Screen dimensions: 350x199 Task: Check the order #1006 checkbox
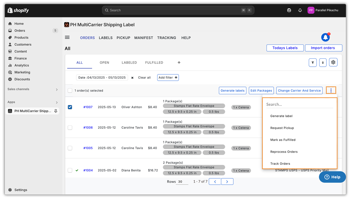[x=70, y=128]
